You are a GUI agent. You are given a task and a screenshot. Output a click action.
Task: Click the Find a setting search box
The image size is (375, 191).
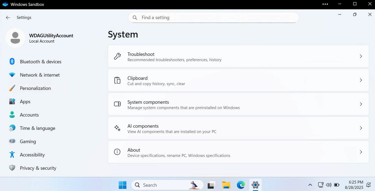click(214, 18)
